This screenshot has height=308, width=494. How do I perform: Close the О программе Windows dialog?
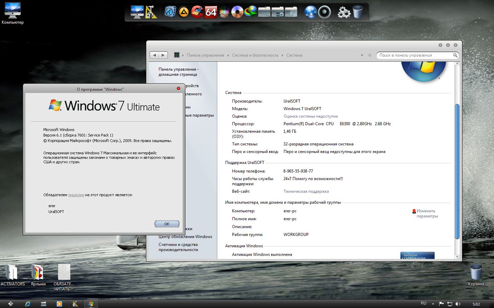(x=179, y=88)
